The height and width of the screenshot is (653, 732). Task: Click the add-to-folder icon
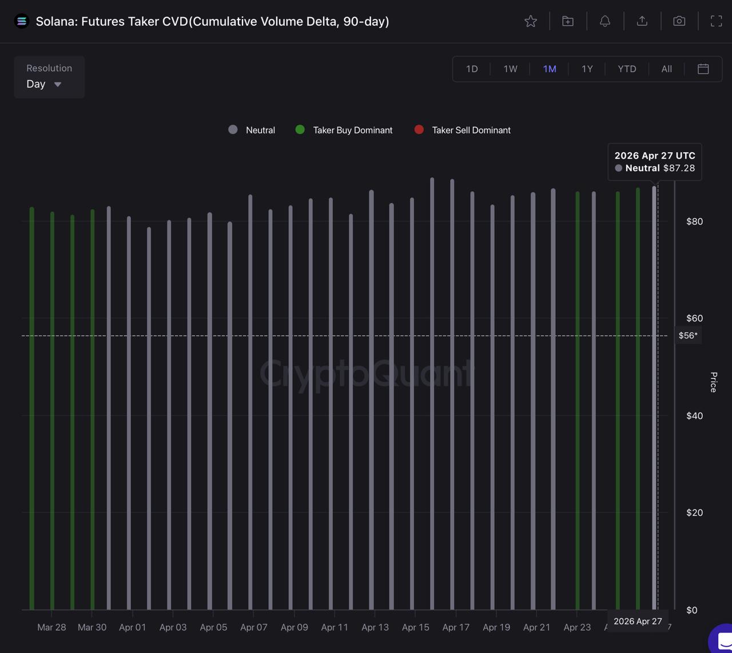568,21
